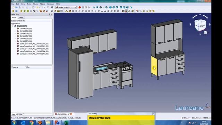Collapse the DWG000096 tree root
The height and width of the screenshot is (125, 222).
[x=12, y=26]
